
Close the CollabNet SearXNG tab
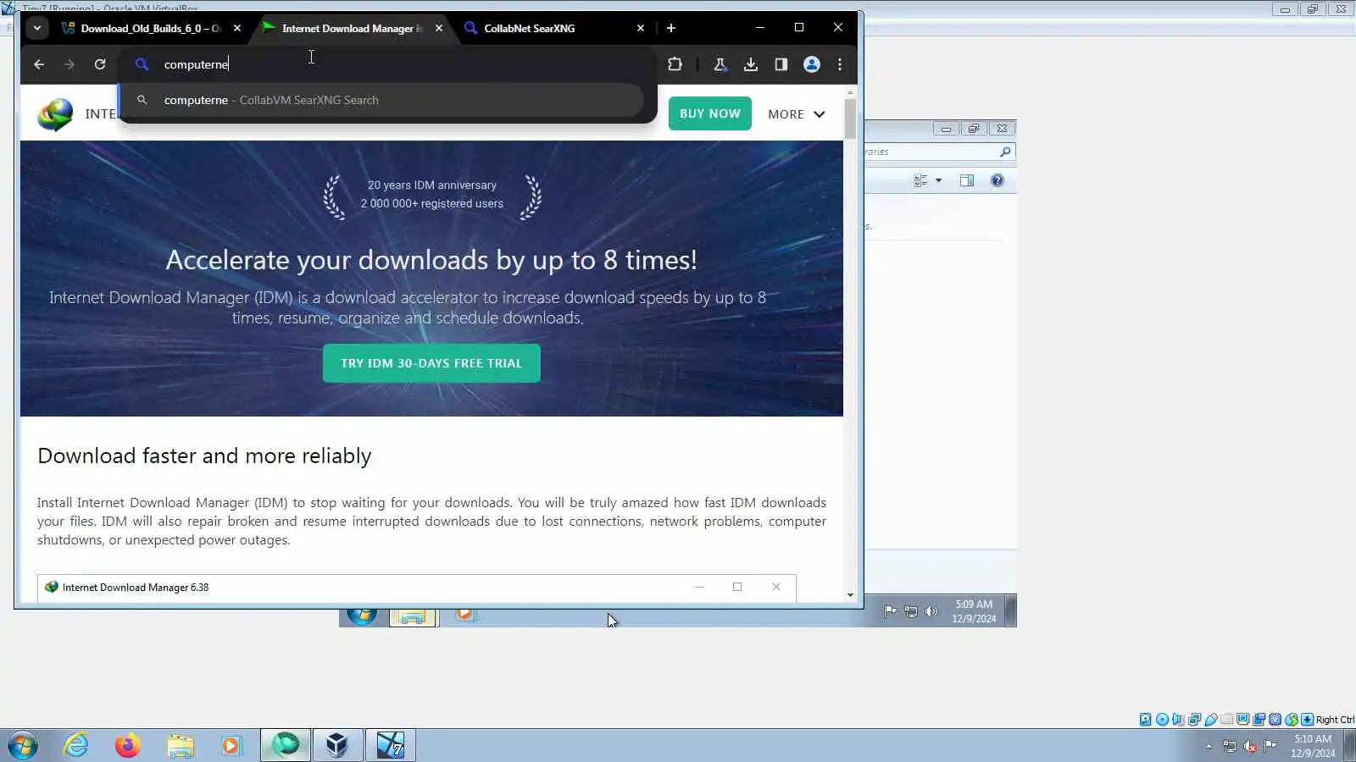click(641, 28)
